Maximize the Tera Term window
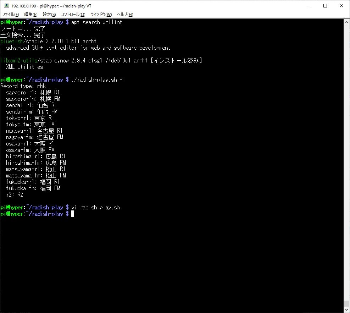350x313 pixels. pyautogui.click(x=325, y=6)
